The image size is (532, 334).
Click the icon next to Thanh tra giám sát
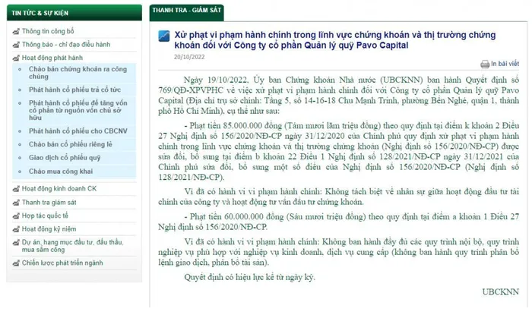16,202
